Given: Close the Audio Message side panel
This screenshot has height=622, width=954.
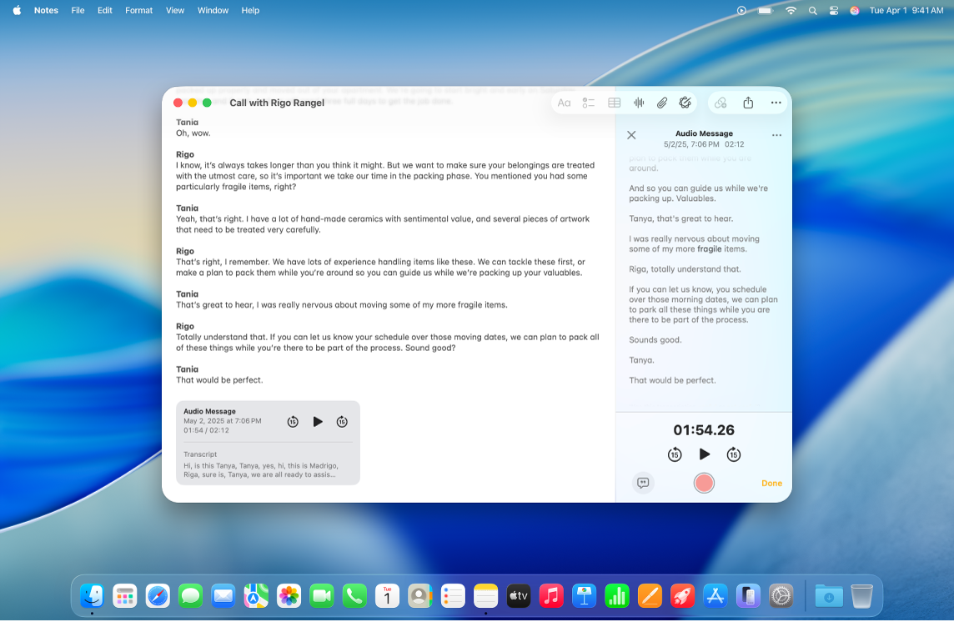Looking at the screenshot, I should click(631, 134).
